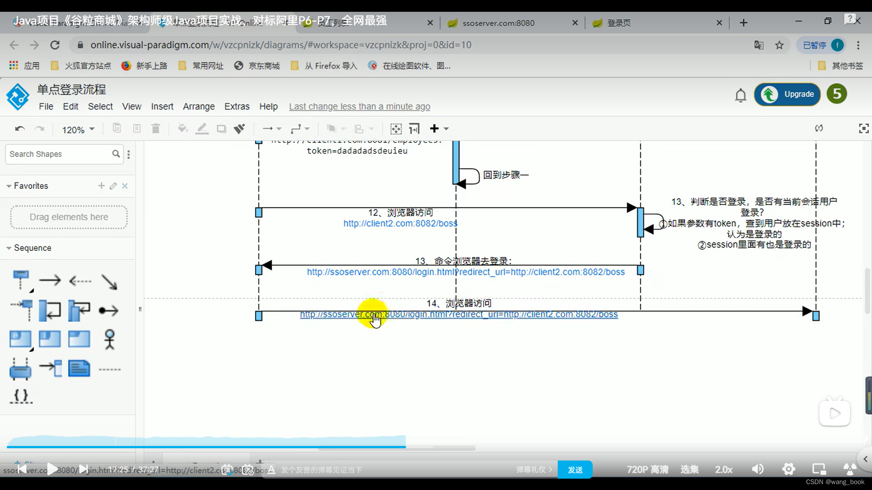This screenshot has width=872, height=490.
Task: Paste style with second clipboard icon
Action: click(x=137, y=128)
